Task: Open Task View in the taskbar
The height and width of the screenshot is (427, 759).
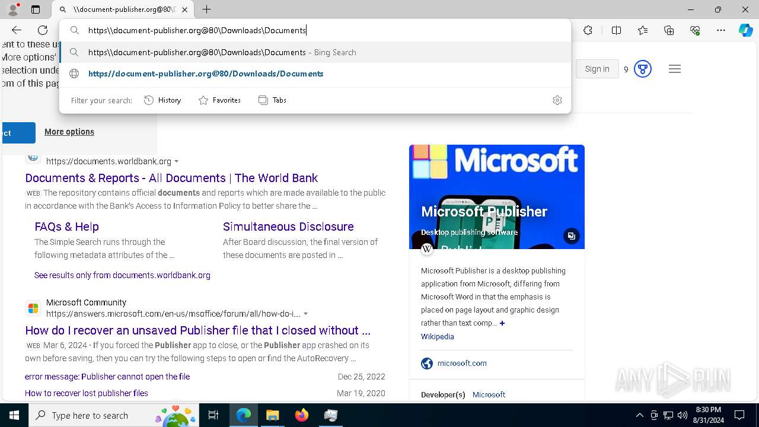Action: (213, 415)
